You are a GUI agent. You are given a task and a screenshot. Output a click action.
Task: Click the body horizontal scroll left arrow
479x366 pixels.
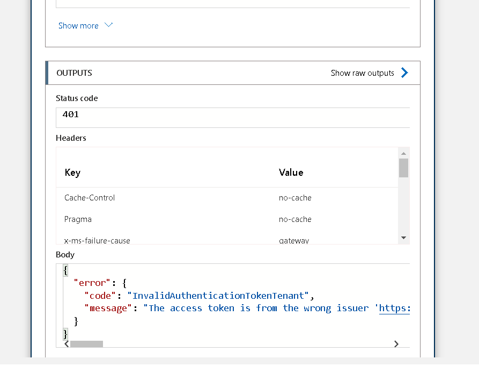click(67, 344)
